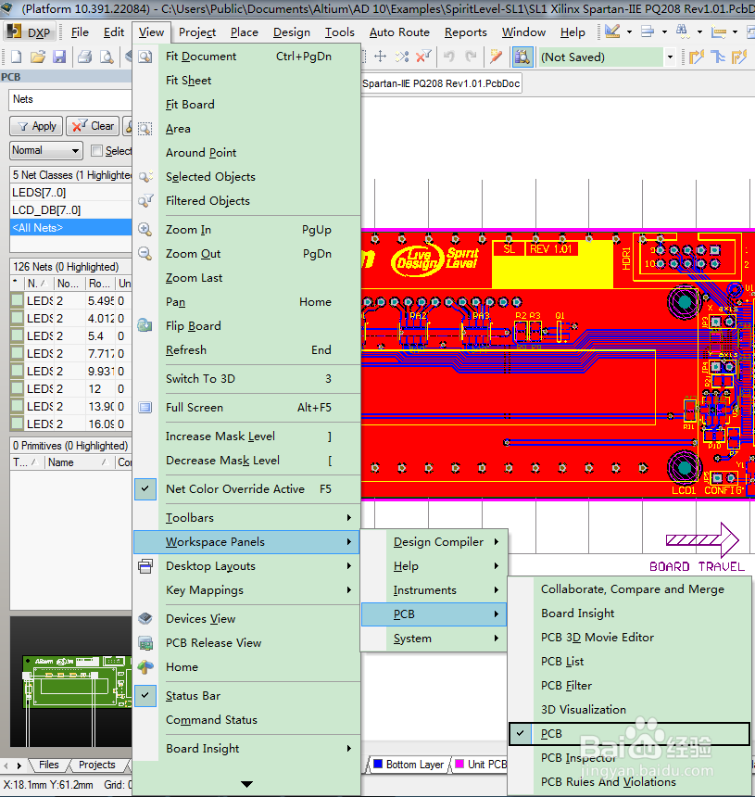This screenshot has height=797, width=755.
Task: Open the Nets selector dropdown
Action: 70,99
